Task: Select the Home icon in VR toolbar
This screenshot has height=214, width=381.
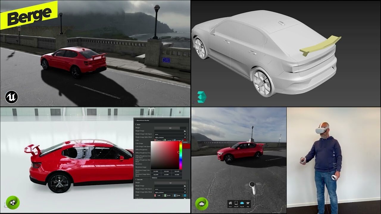Action: pyautogui.click(x=230, y=203)
